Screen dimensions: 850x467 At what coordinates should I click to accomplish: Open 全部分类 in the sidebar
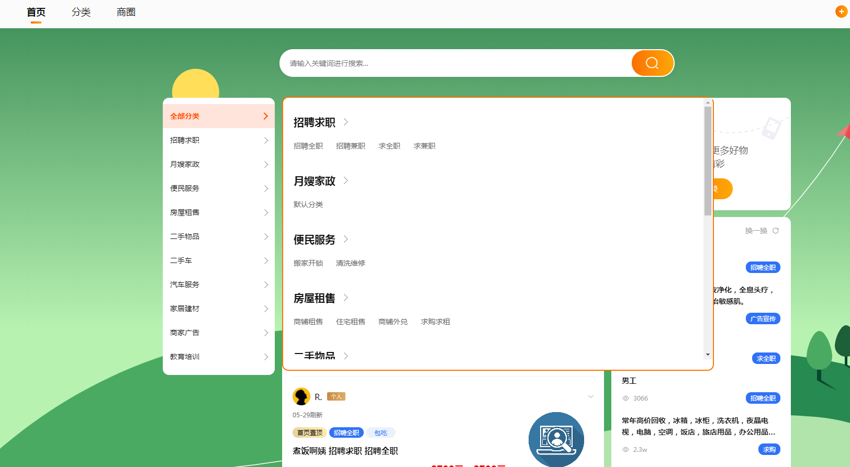tap(218, 116)
